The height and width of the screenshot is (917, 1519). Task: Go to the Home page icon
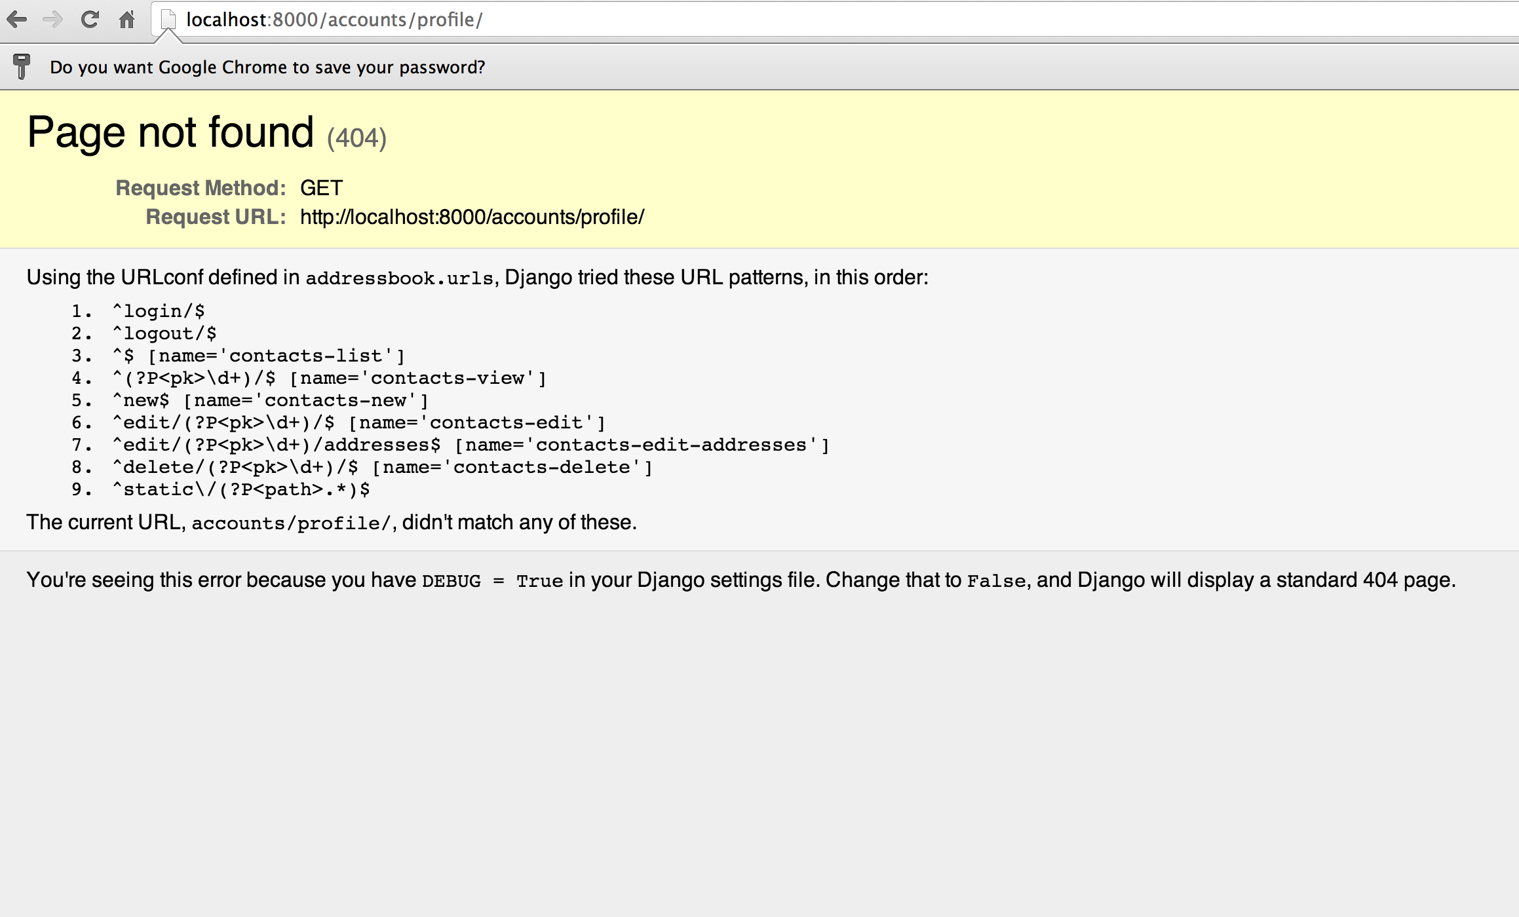click(126, 20)
